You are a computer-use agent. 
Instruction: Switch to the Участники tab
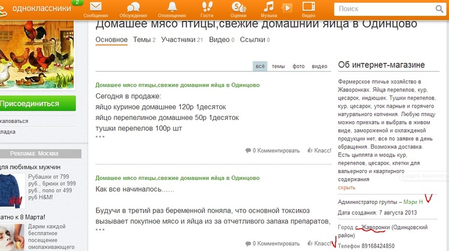178,40
